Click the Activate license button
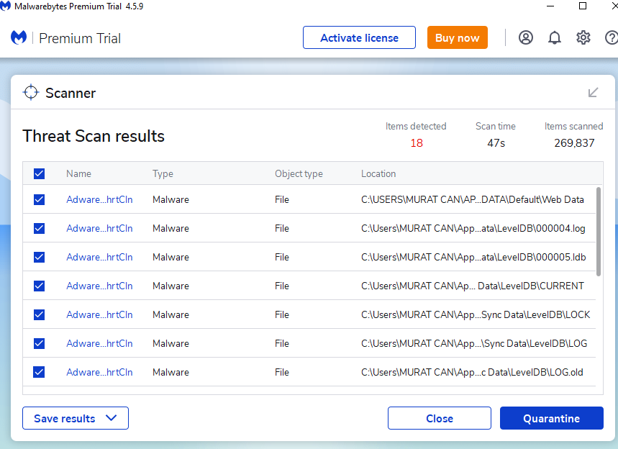The width and height of the screenshot is (618, 449). point(359,38)
